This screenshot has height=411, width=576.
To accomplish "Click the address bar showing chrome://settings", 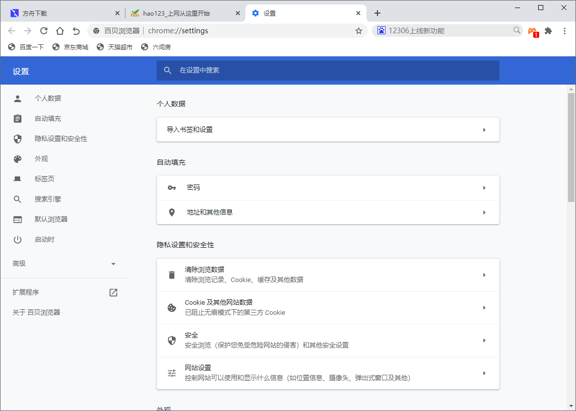I will pos(228,31).
